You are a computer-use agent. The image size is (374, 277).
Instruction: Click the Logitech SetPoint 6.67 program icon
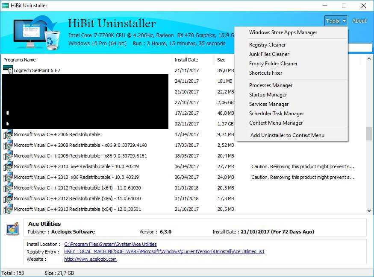[8, 70]
